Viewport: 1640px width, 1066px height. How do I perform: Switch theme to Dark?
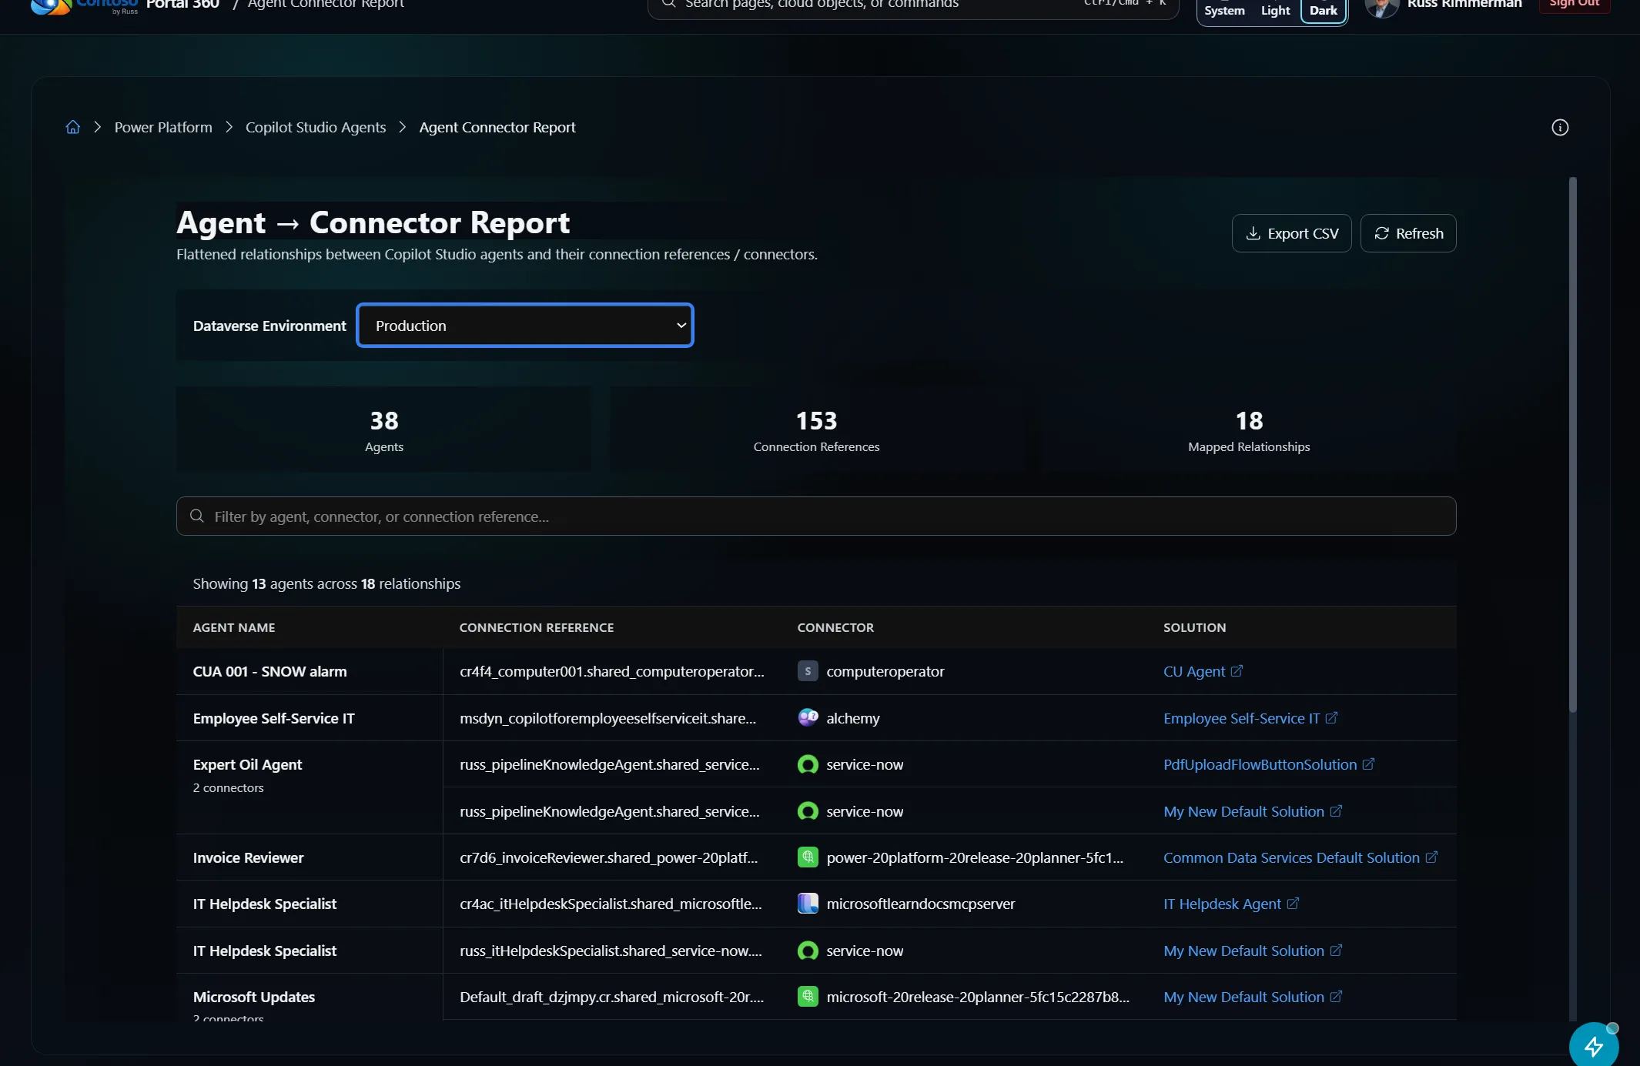(x=1324, y=10)
